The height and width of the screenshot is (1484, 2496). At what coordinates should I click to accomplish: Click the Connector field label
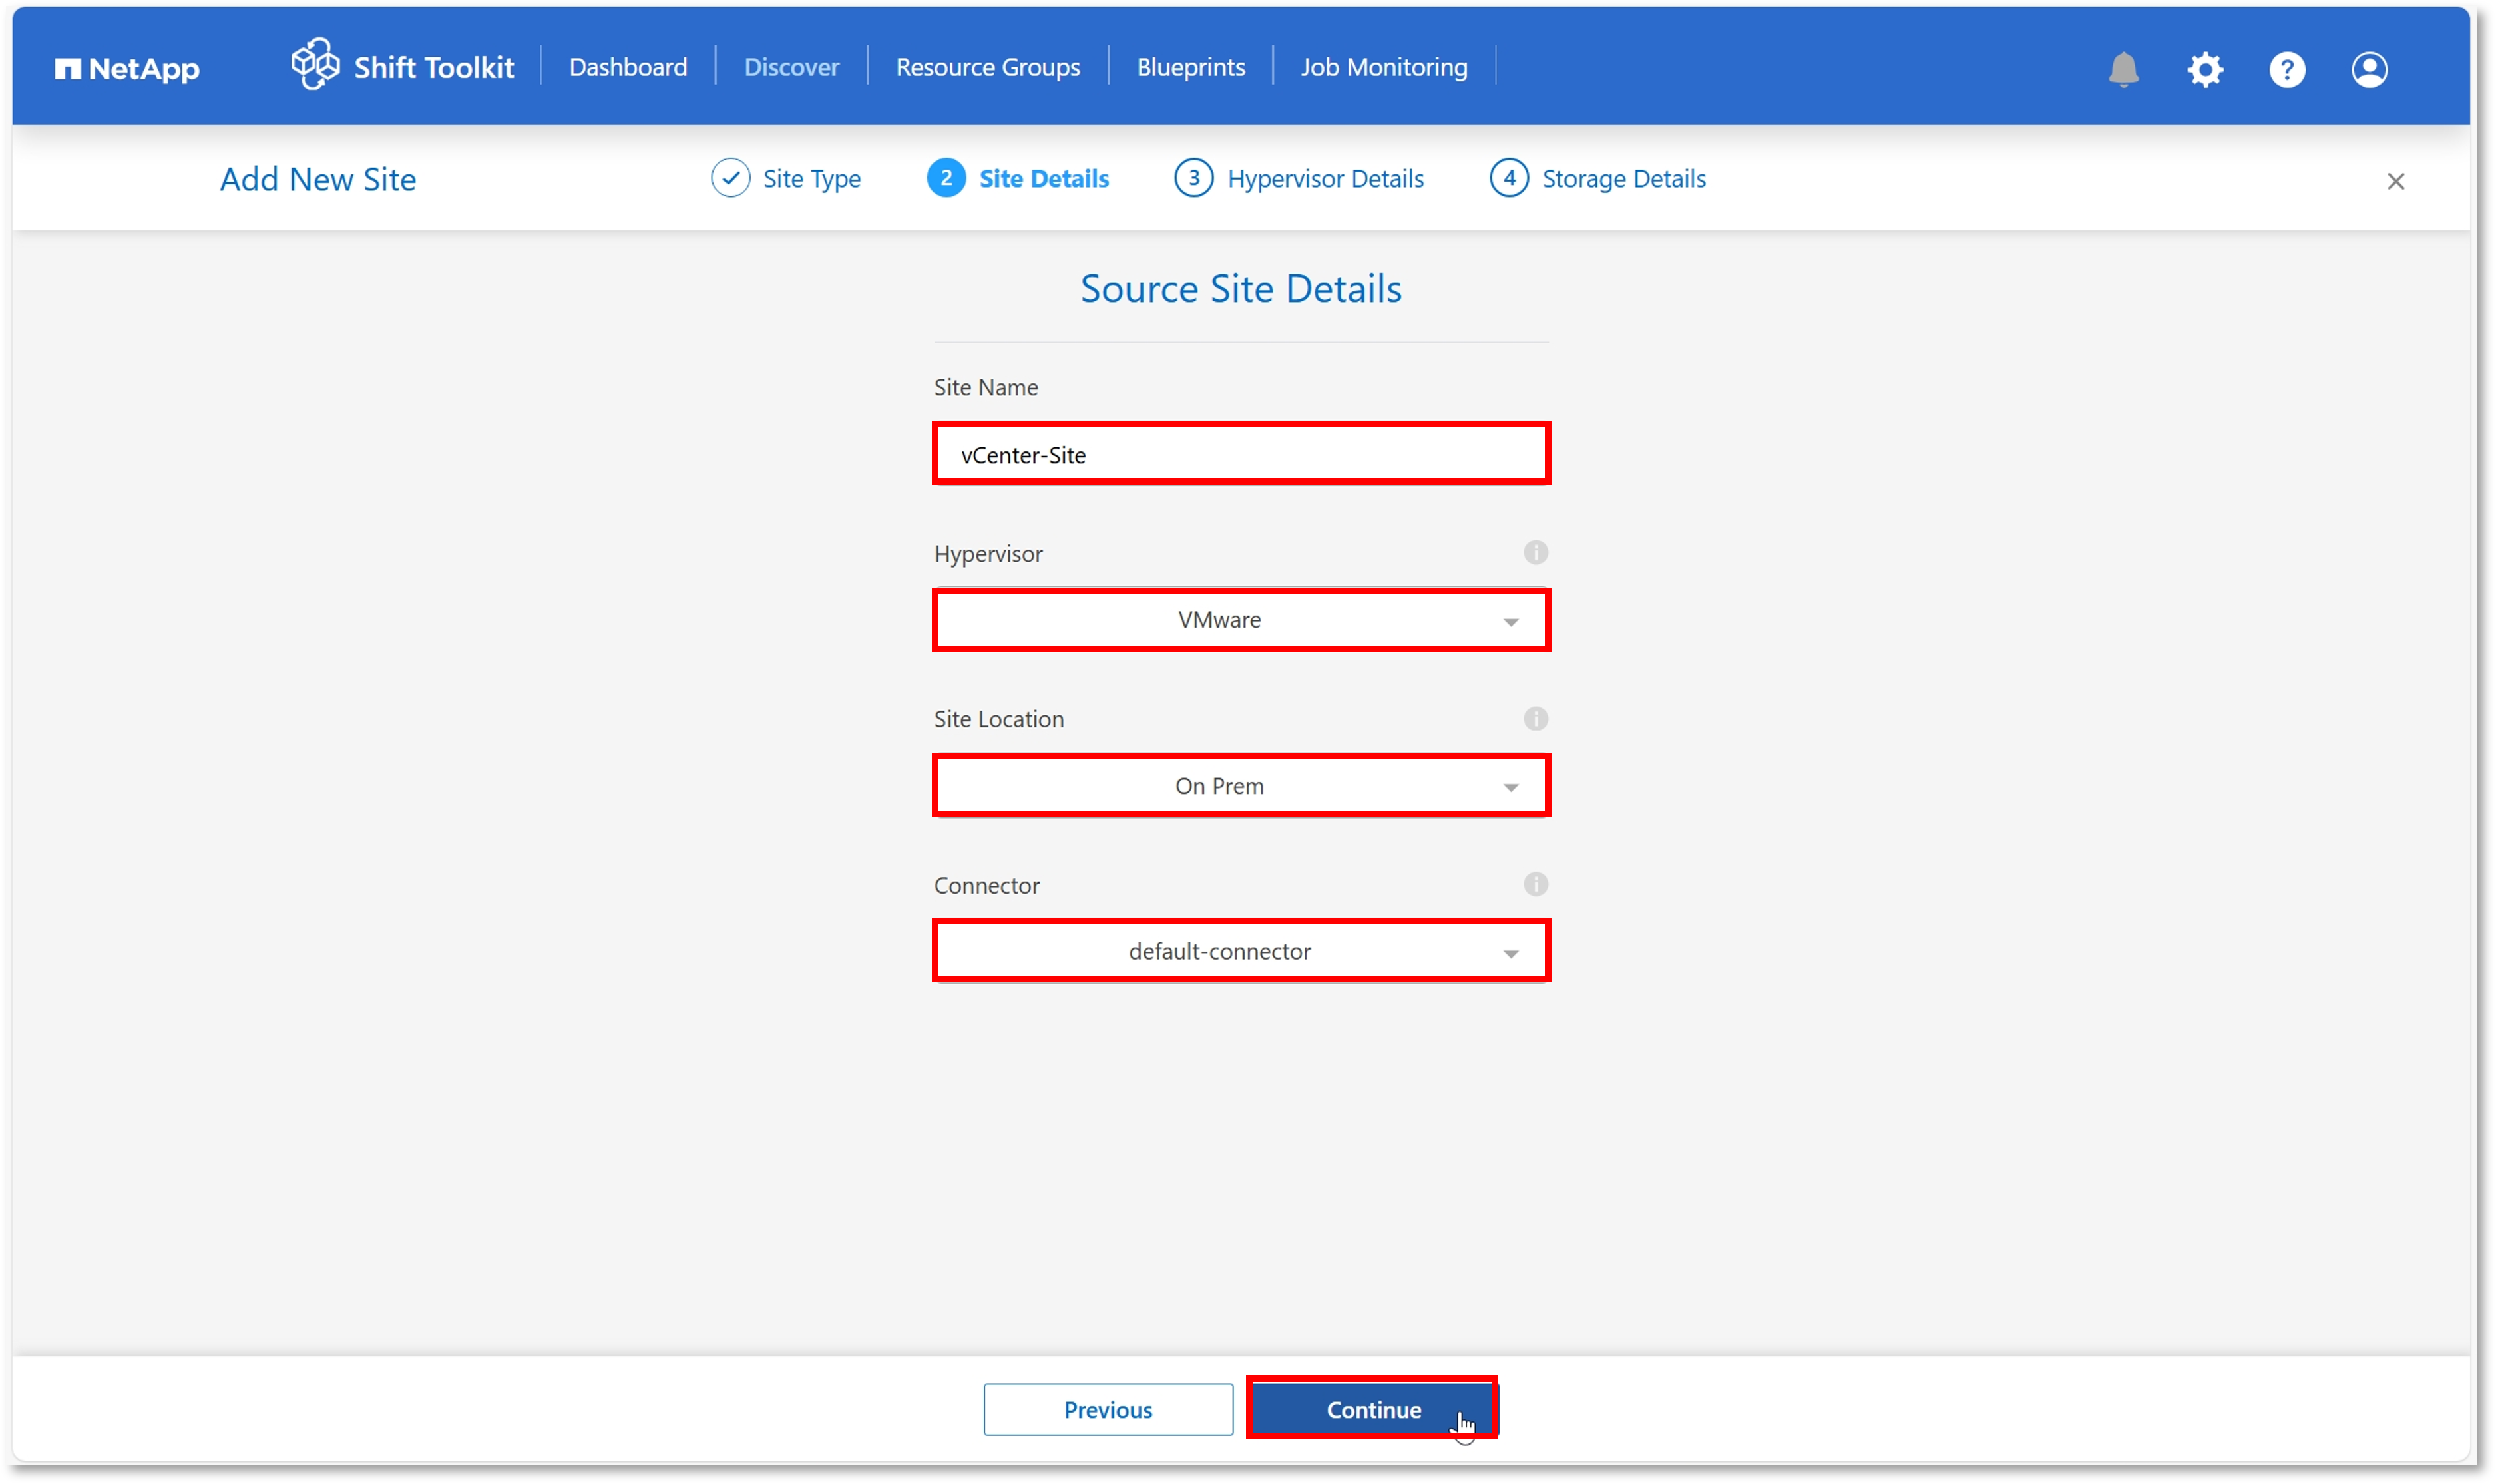tap(986, 885)
